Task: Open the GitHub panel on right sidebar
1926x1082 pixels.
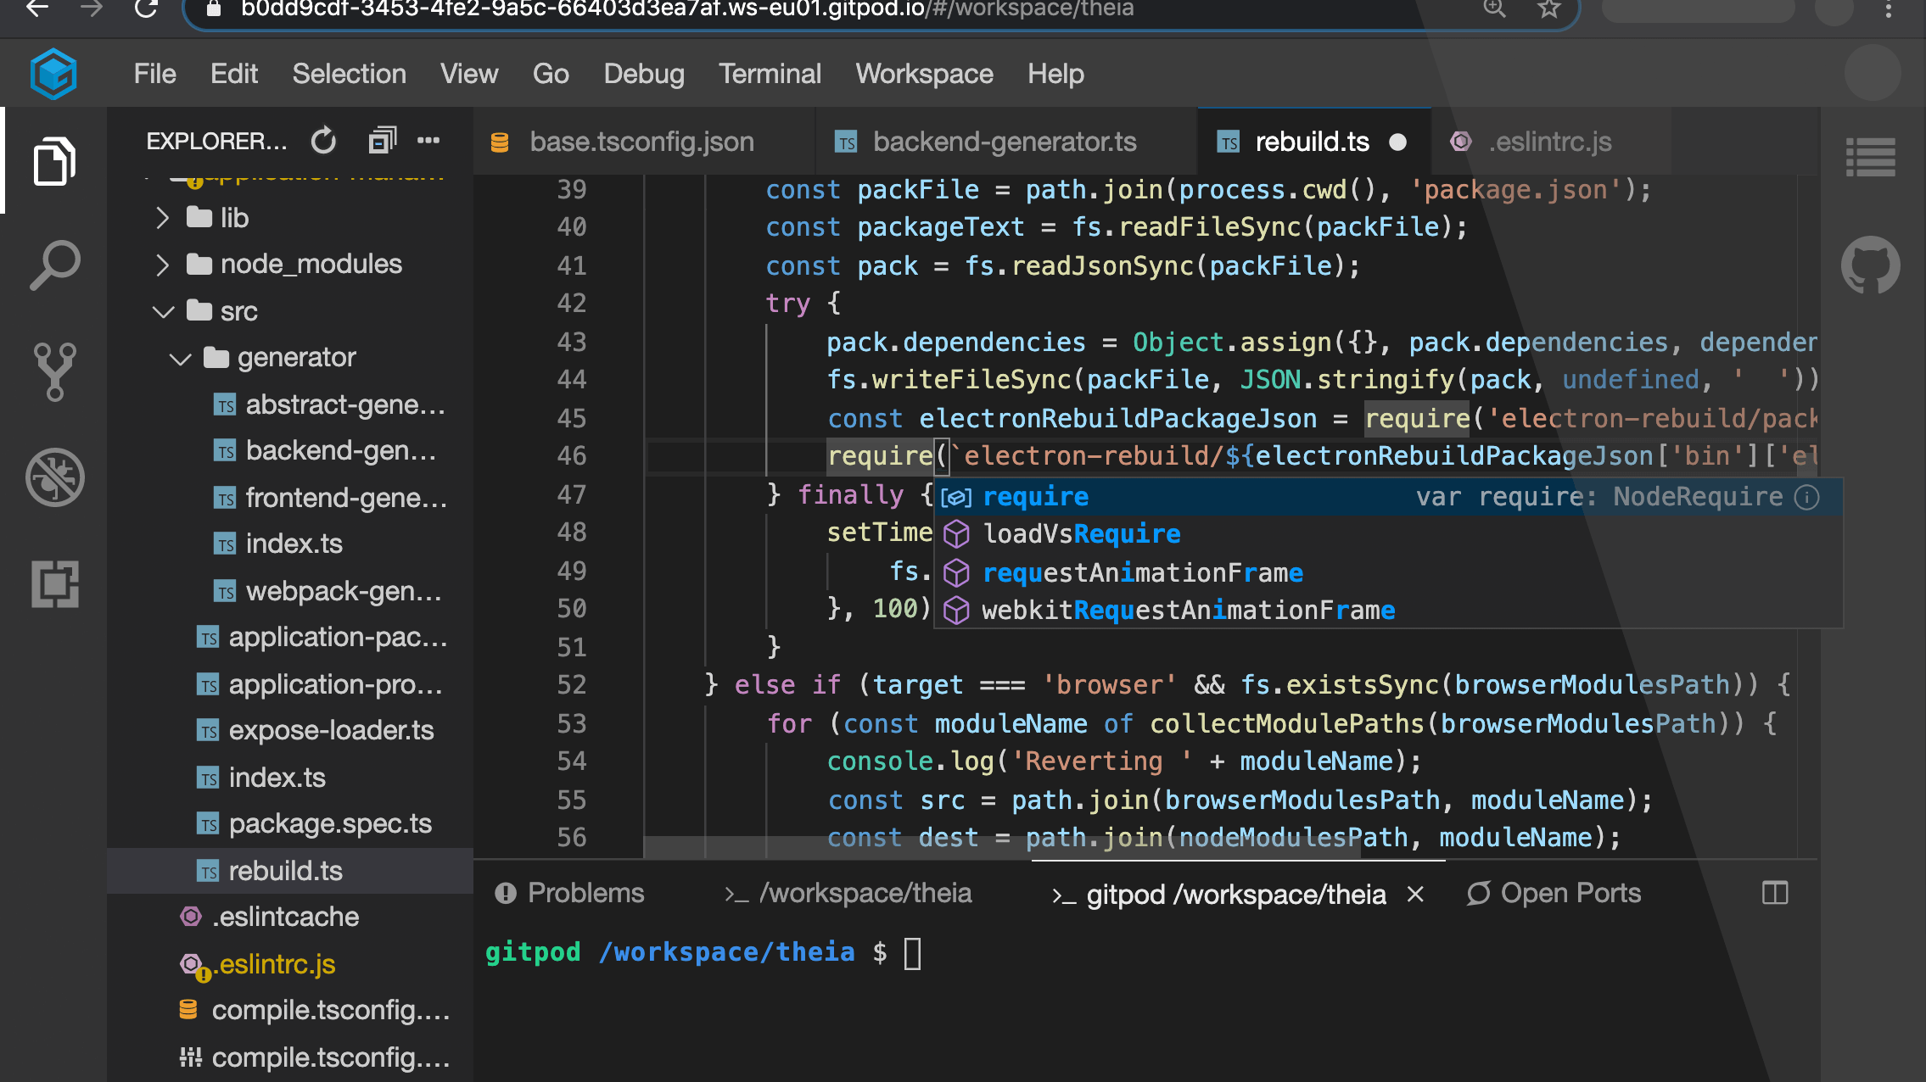Action: [x=1870, y=265]
